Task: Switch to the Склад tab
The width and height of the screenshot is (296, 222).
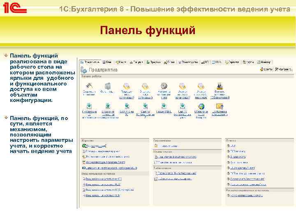Action: point(169,62)
